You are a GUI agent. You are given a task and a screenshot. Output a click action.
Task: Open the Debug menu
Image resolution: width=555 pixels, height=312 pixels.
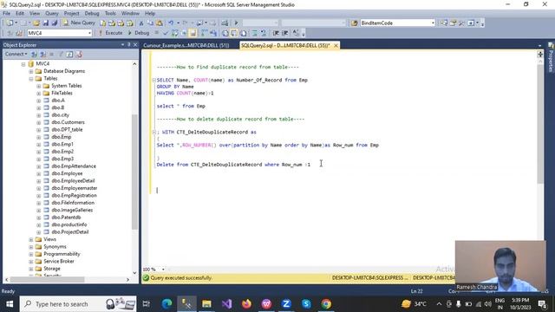(92, 14)
